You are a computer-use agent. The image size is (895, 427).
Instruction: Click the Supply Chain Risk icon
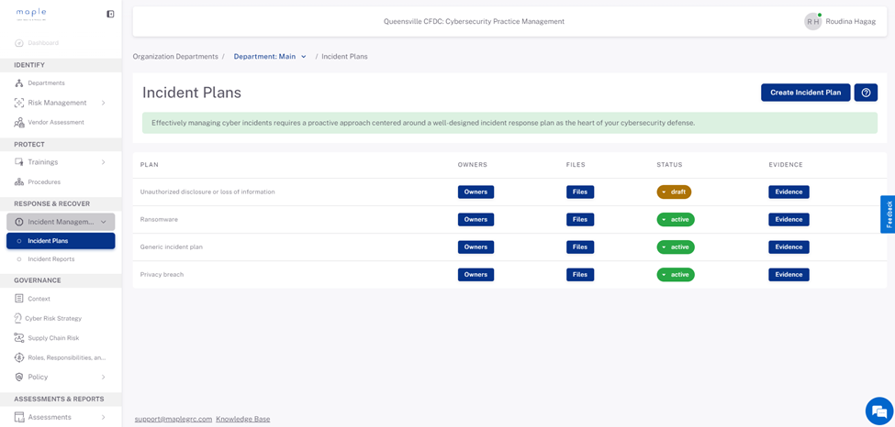(19, 338)
